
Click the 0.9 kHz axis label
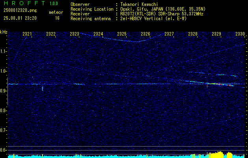[3, 91]
